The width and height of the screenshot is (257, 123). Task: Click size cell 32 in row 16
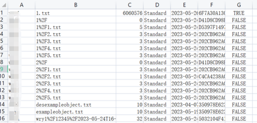(x=130, y=119)
